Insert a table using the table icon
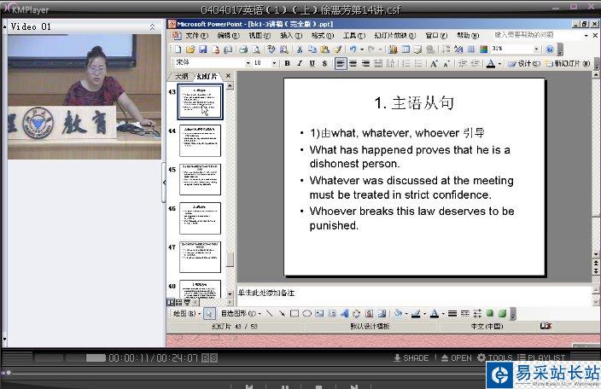Viewport: 601px width, 389px height. coord(406,49)
